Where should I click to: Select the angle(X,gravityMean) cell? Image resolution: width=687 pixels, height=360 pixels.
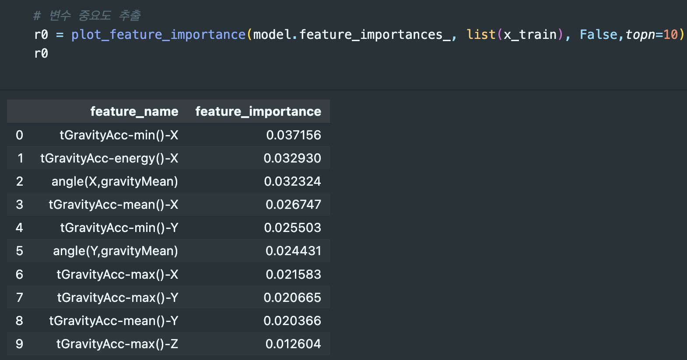pyautogui.click(x=115, y=181)
